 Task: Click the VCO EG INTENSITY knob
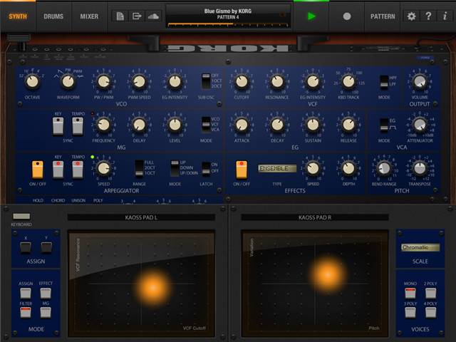(x=175, y=82)
